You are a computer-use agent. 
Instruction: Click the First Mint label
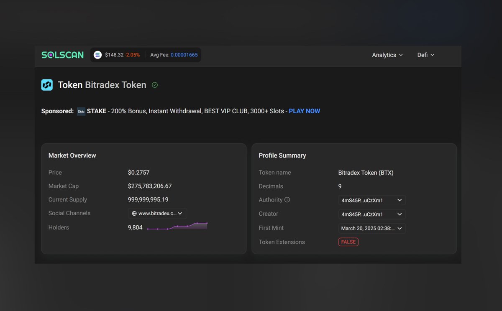271,228
